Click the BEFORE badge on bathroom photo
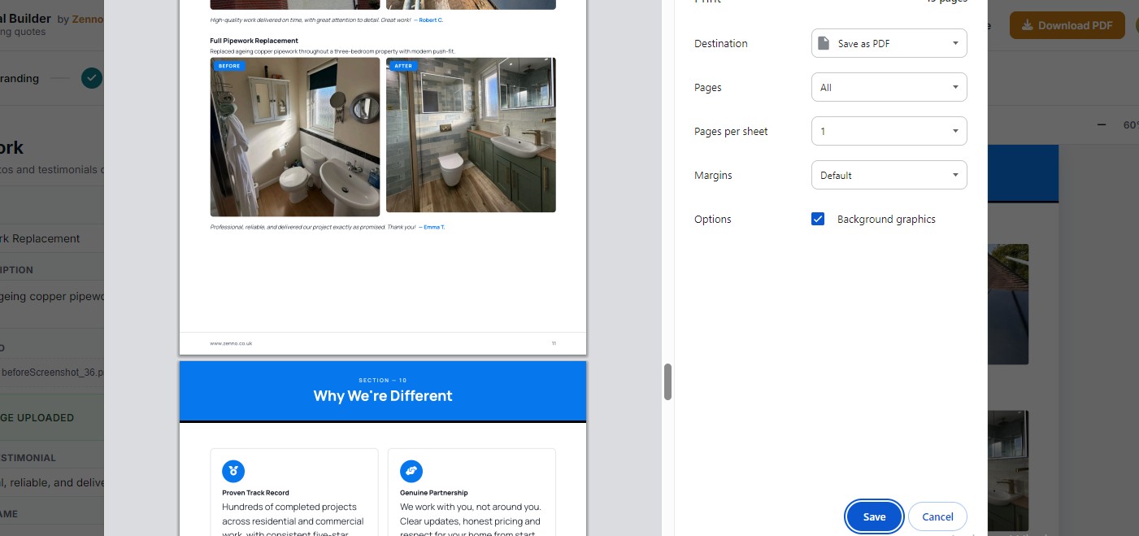Image resolution: width=1139 pixels, height=536 pixels. [229, 66]
